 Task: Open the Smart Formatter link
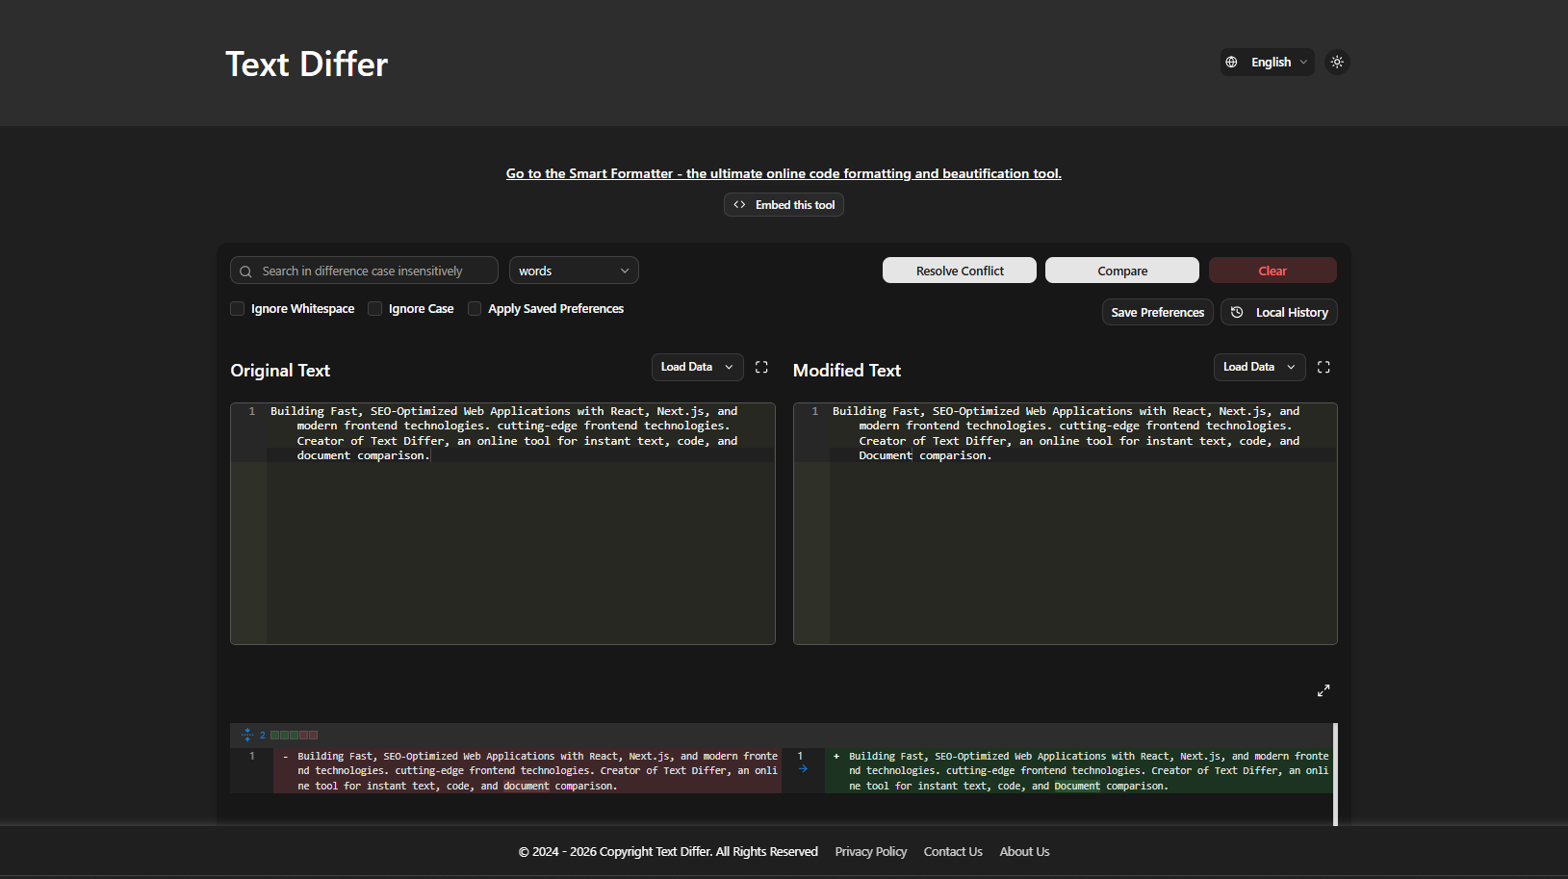(x=784, y=173)
